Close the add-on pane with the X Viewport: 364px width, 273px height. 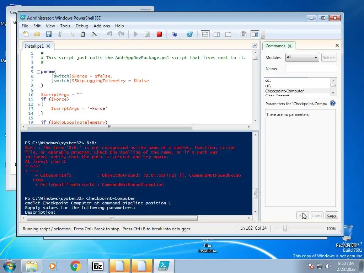click(337, 45)
